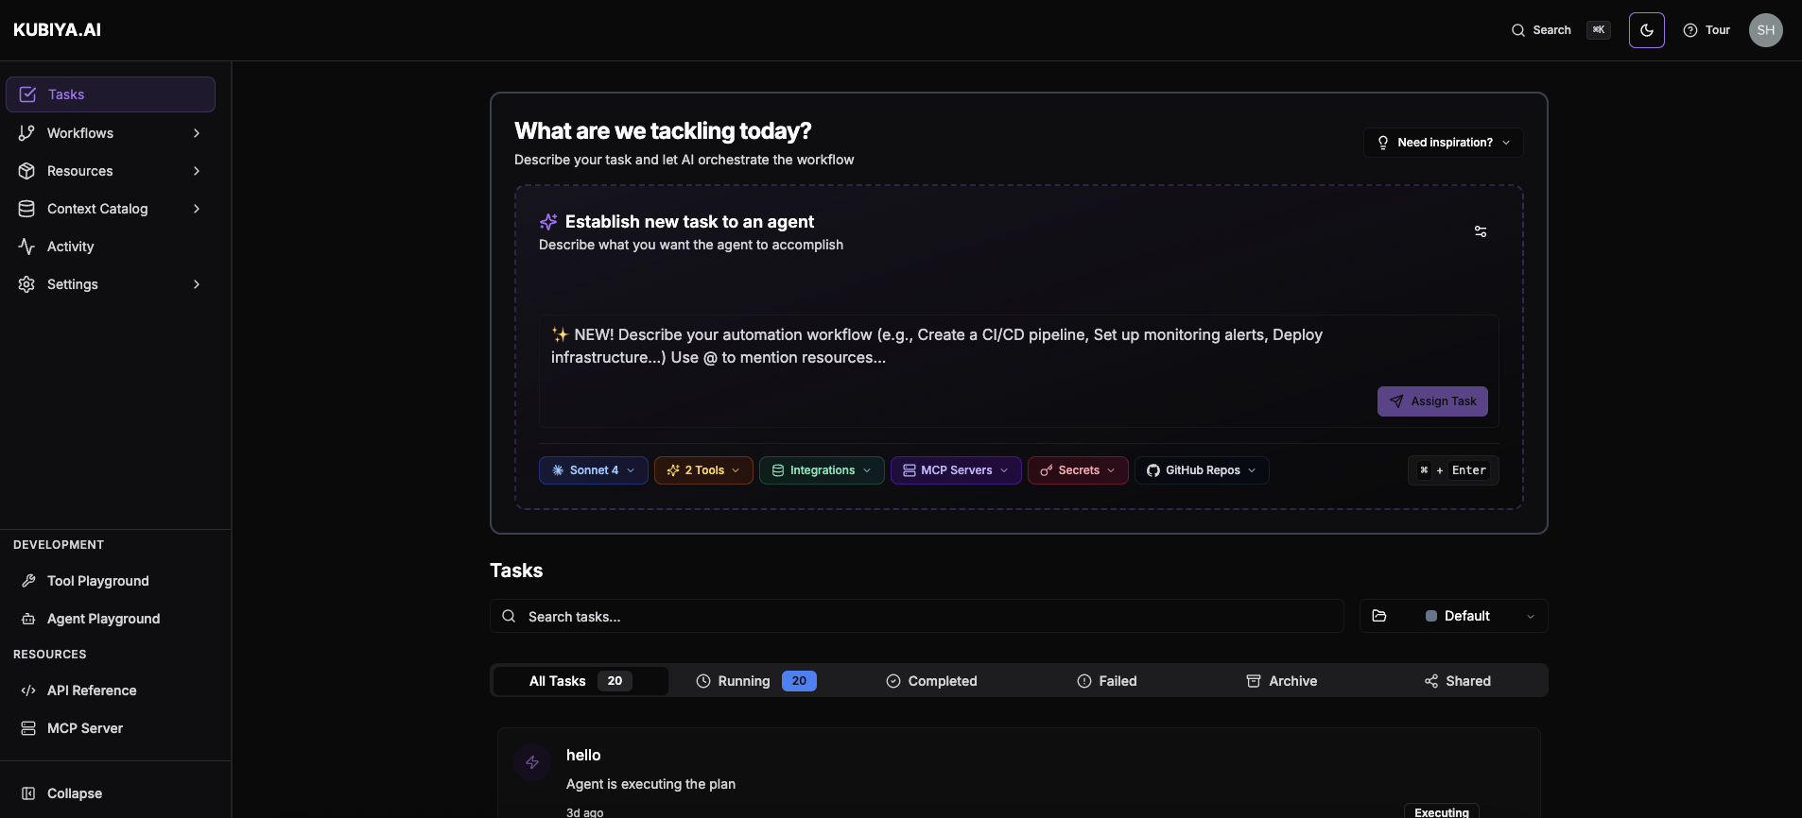Open the Sonnet 4 model dropdown
Image resolution: width=1802 pixels, height=818 pixels.
(593, 470)
